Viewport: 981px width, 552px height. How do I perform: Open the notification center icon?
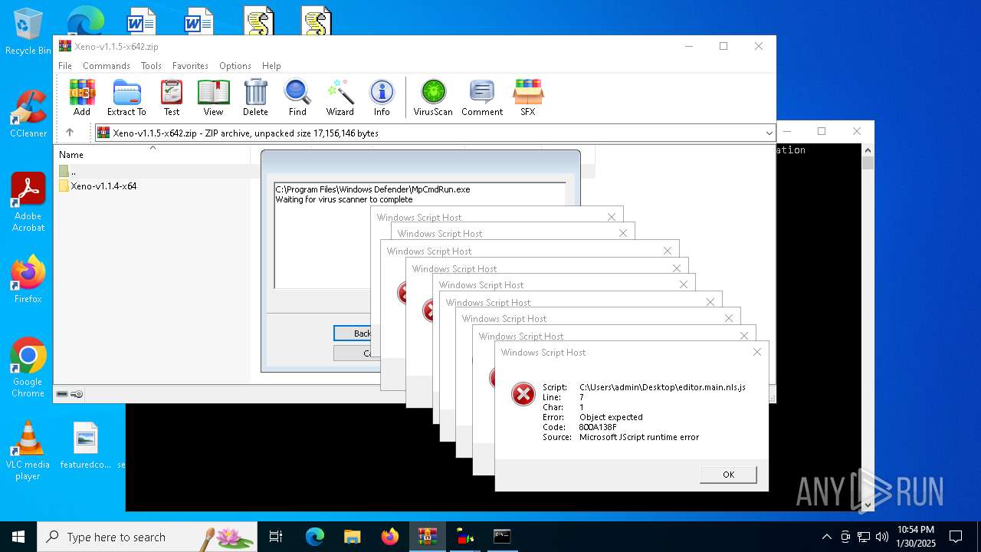(x=956, y=537)
